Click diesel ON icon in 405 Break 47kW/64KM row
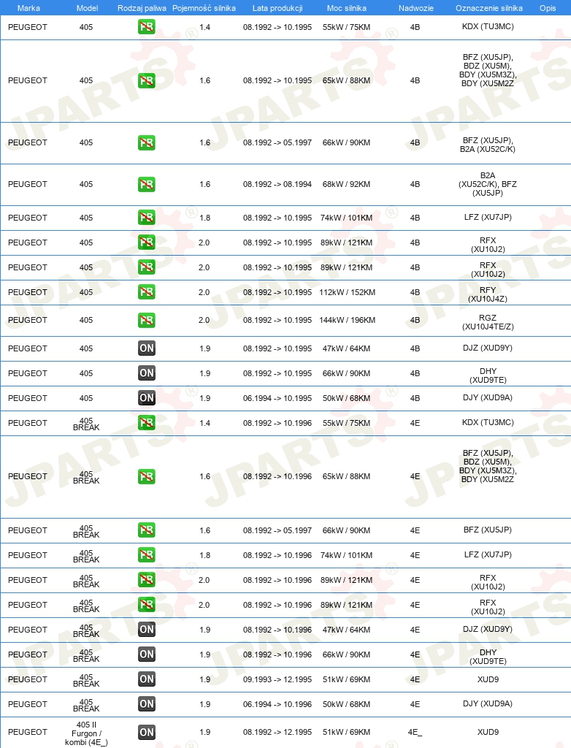571x748 pixels. coord(147,629)
